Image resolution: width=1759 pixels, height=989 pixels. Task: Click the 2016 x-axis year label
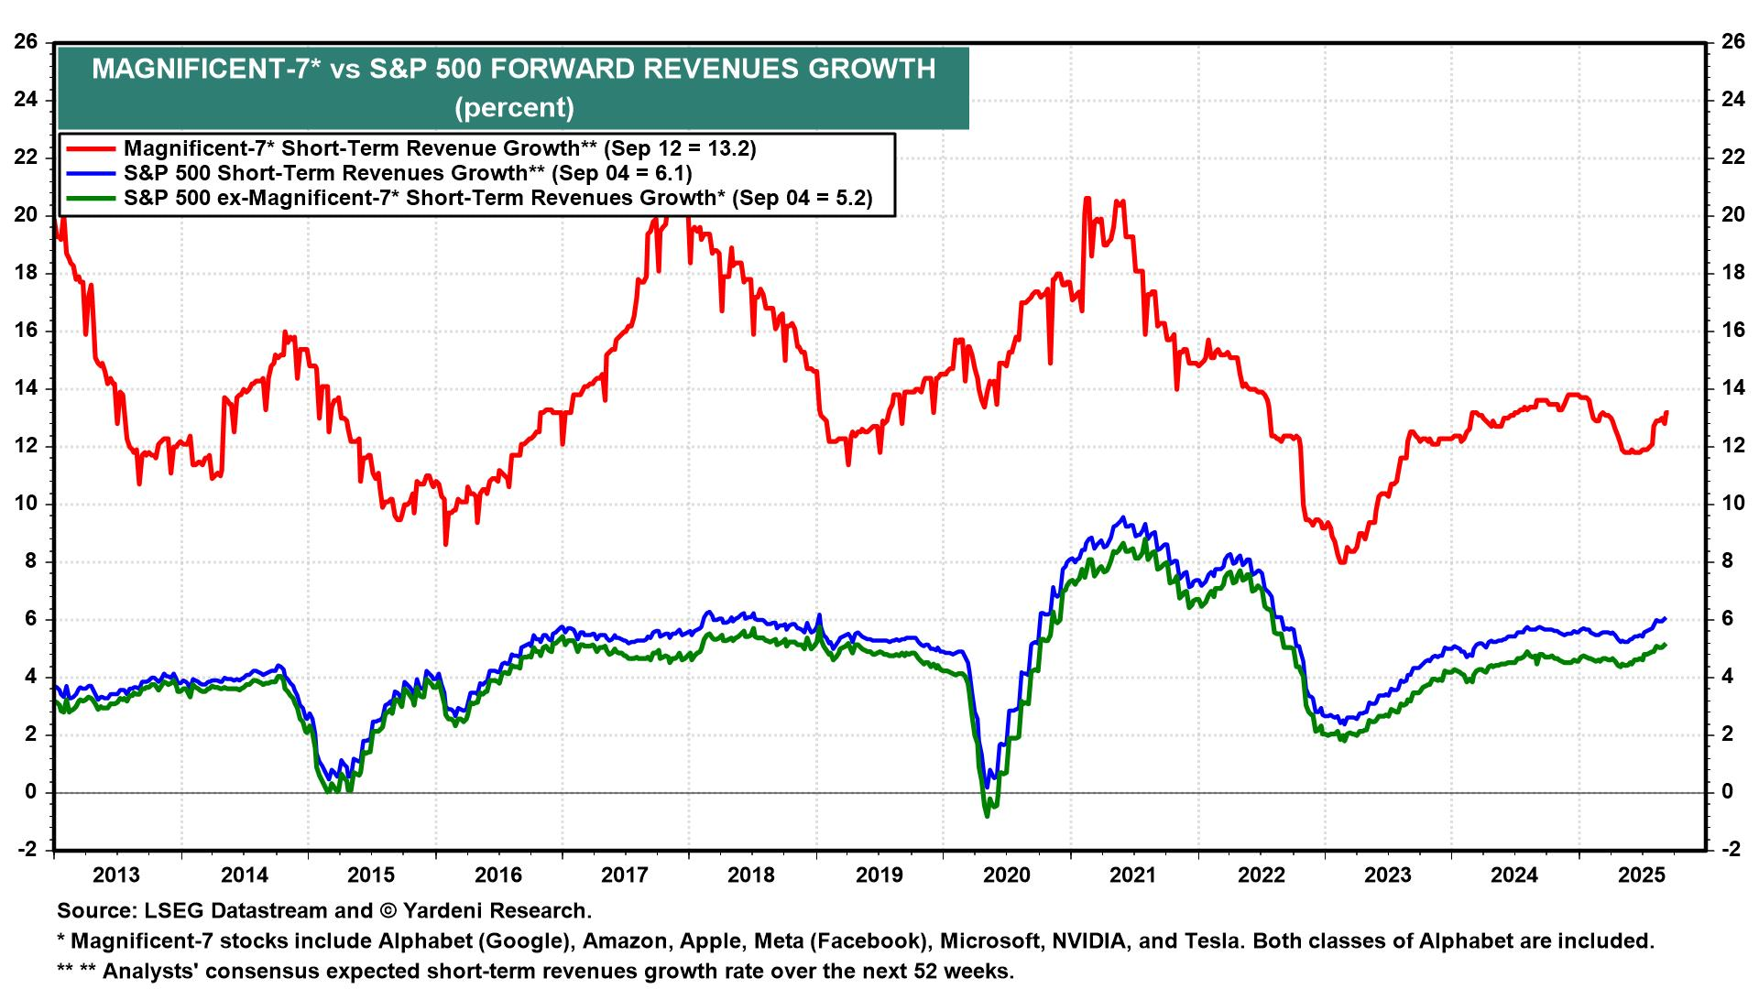[x=497, y=875]
